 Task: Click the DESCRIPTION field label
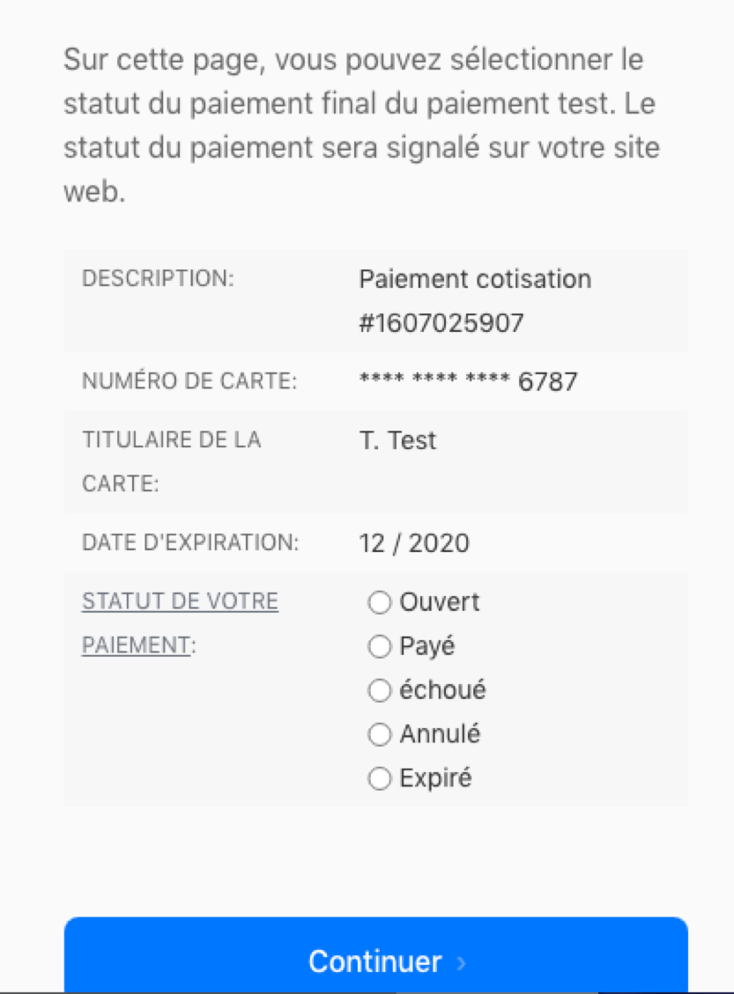(158, 278)
